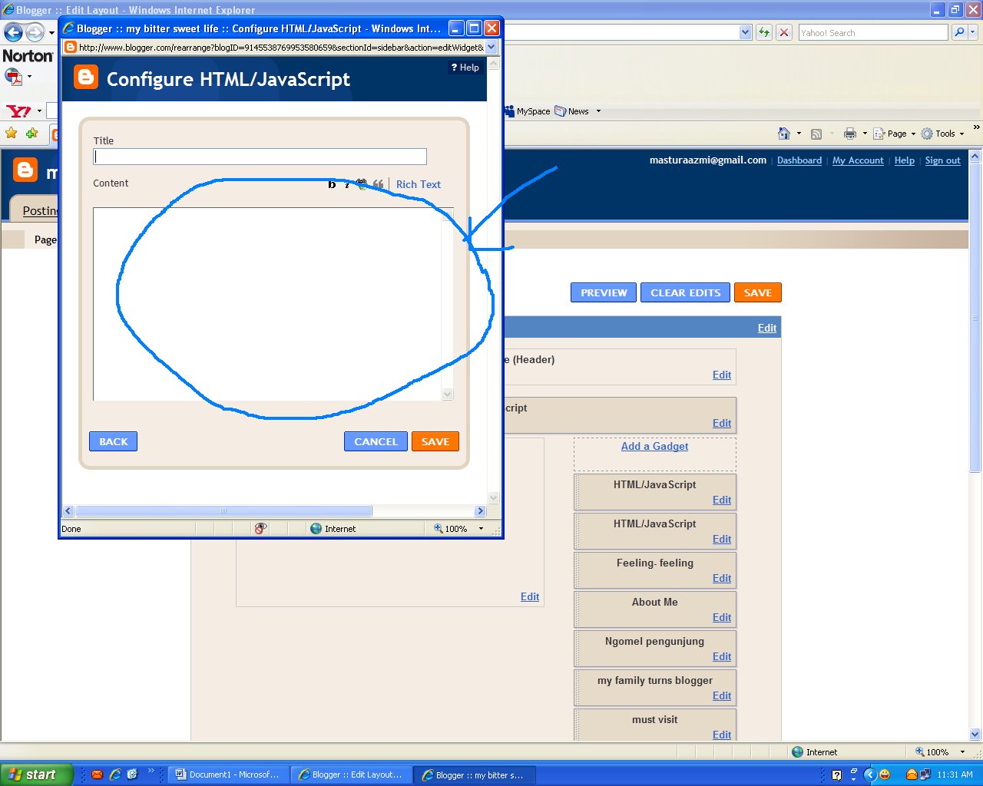Open the Posting tab in Blogger
Image resolution: width=983 pixels, height=786 pixels.
[x=40, y=210]
